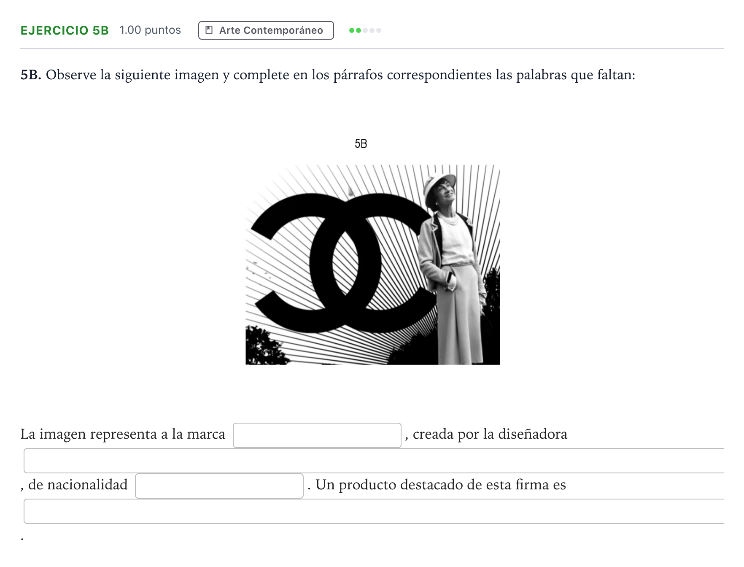Click the designer name input below 'diseñadora'
Screen dimensions: 744x567
point(374,460)
